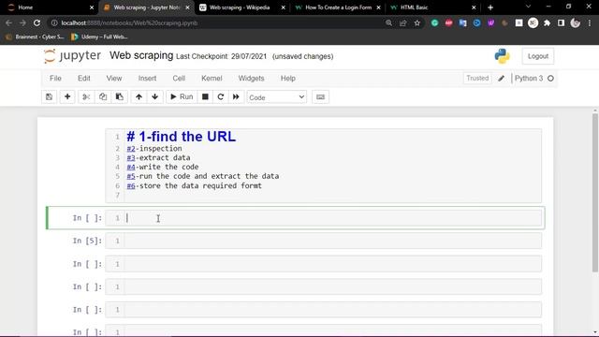Open the View menu

point(114,79)
